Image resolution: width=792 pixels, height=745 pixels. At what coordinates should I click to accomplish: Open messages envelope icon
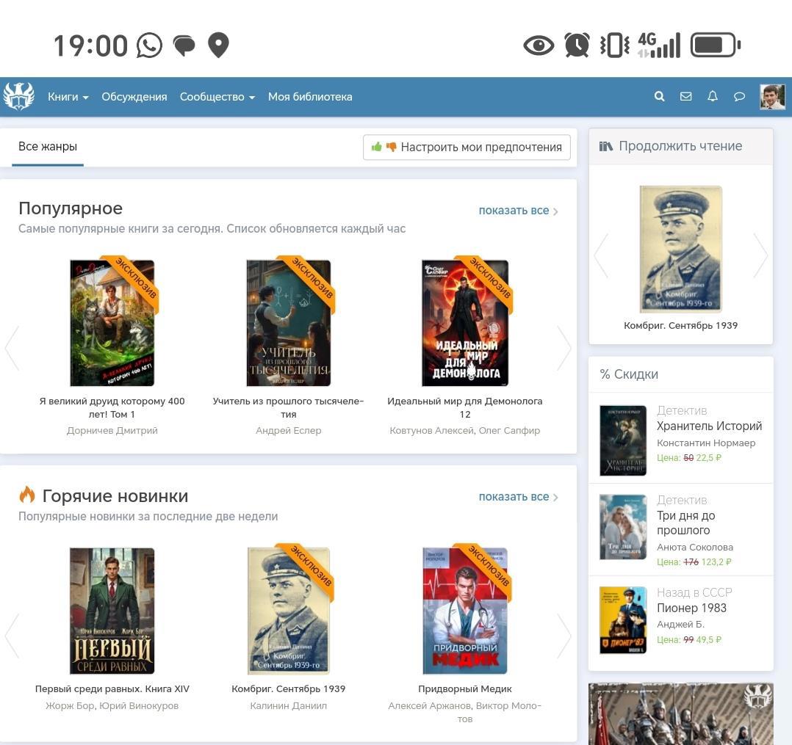[x=685, y=97]
